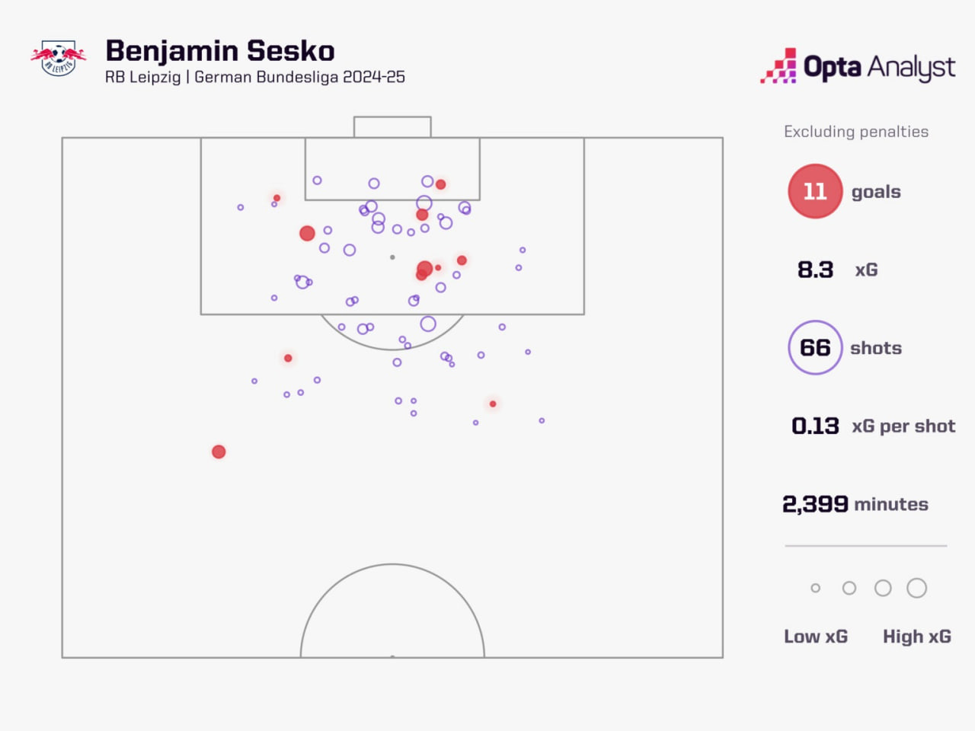This screenshot has height=731, width=975.
Task: Click the Low xG legend label
Action: (x=816, y=637)
